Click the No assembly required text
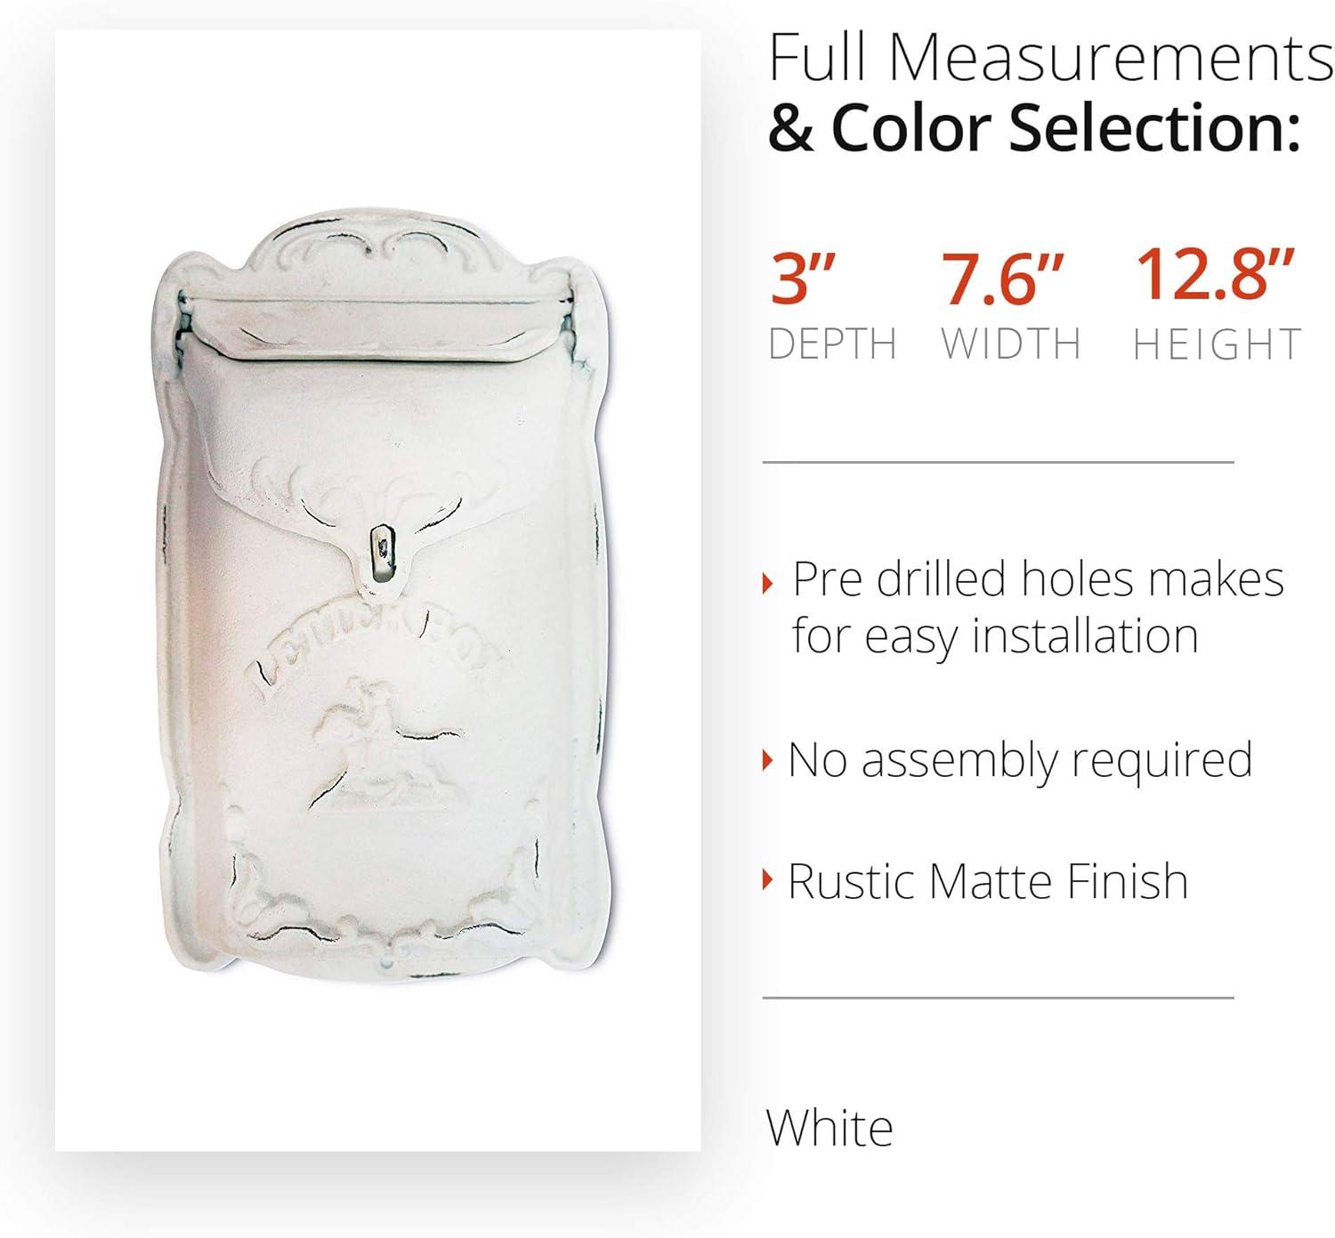1335x1238 pixels. pos(1020,762)
